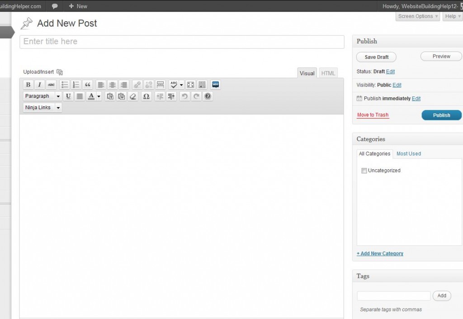This screenshot has width=463, height=319.
Task: Remove formatting with eraser icon
Action: (133, 96)
